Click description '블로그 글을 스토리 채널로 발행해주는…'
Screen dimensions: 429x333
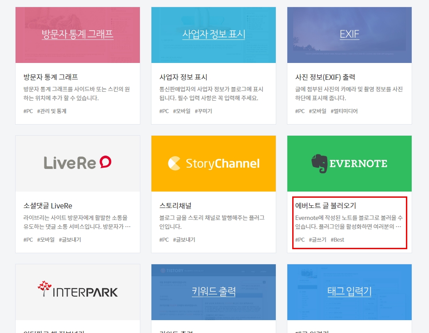click(x=212, y=222)
